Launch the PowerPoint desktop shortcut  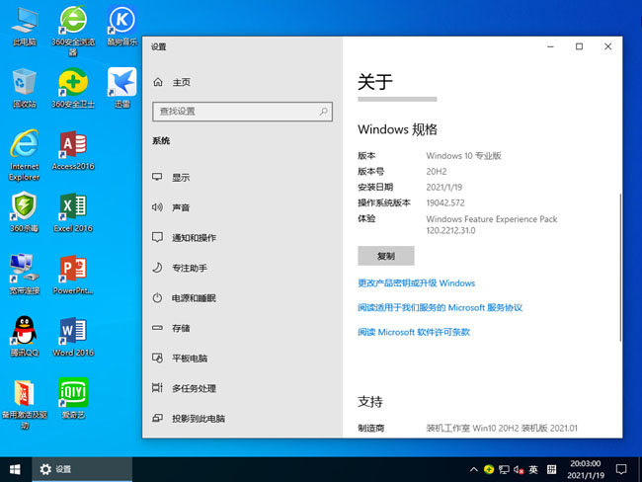point(73,275)
